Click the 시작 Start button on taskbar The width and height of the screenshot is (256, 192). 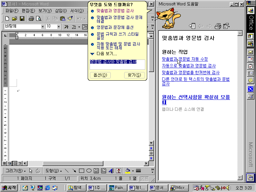pos(9,188)
